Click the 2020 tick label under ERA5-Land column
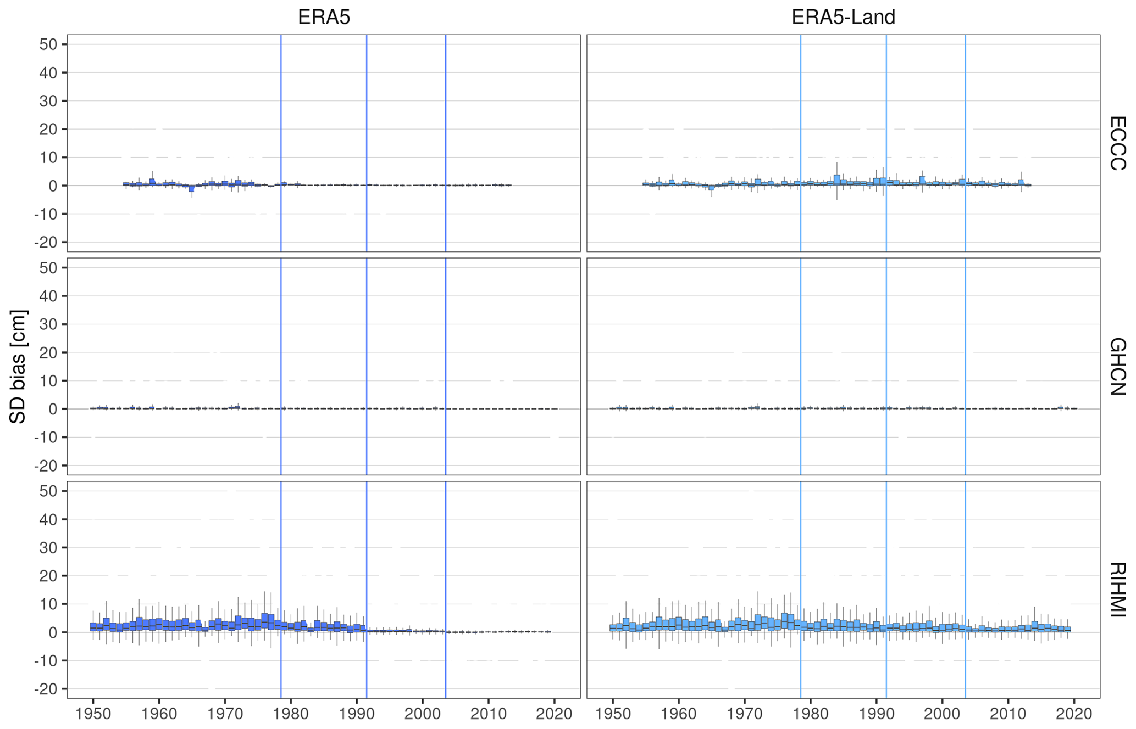1136x729 pixels. tap(1073, 714)
